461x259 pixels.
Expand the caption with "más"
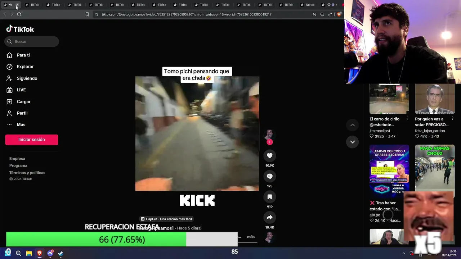(251, 237)
